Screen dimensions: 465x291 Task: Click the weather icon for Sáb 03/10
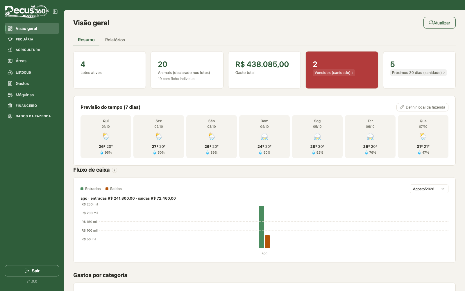212,136
